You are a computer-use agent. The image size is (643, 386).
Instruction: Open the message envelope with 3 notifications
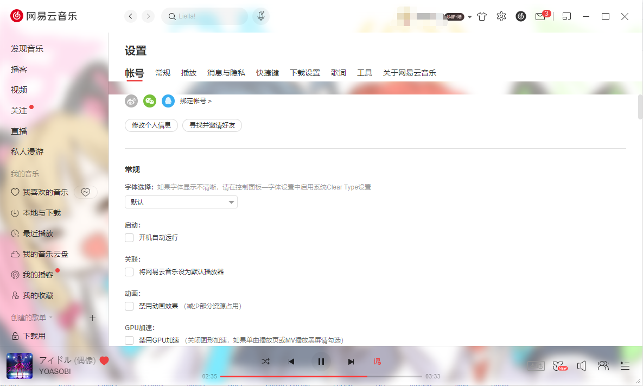click(540, 16)
